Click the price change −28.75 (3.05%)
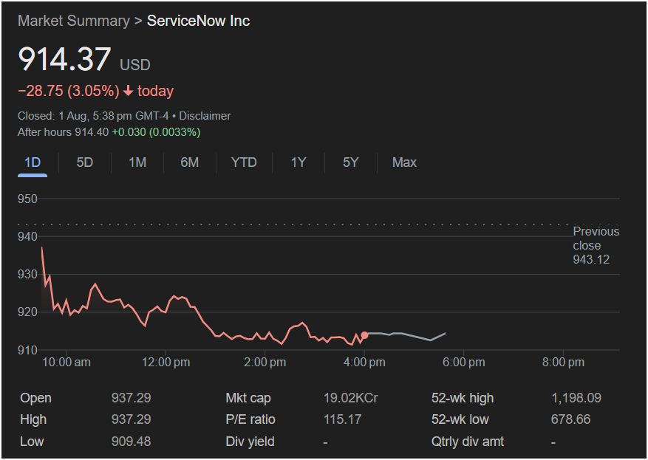Screen dimensions: 648x460 [x=69, y=91]
